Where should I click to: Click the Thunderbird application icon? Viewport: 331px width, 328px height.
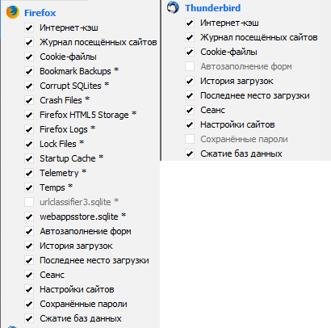click(x=173, y=7)
